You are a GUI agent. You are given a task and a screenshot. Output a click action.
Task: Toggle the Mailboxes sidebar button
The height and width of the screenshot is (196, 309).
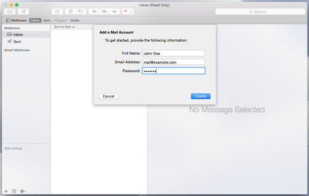pyautogui.click(x=16, y=21)
